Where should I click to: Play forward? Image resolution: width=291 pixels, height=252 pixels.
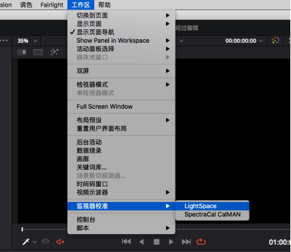(171, 242)
